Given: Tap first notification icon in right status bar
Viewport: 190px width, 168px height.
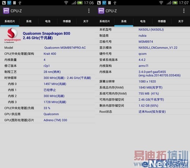Looking at the screenshot, I should 99,3.
